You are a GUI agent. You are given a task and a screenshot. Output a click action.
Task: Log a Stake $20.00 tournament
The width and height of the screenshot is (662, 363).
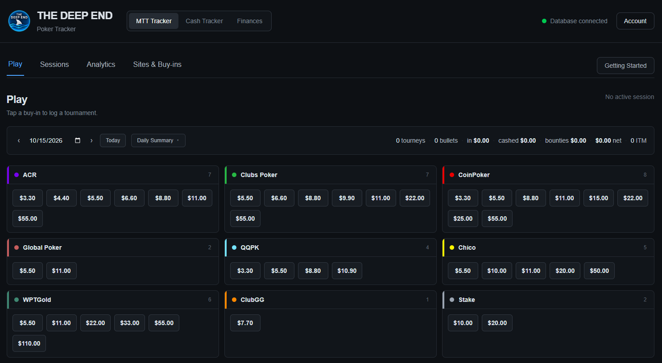click(497, 323)
